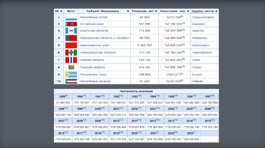Click the Novosibirsk Oblast flag image

pyautogui.click(x=71, y=53)
